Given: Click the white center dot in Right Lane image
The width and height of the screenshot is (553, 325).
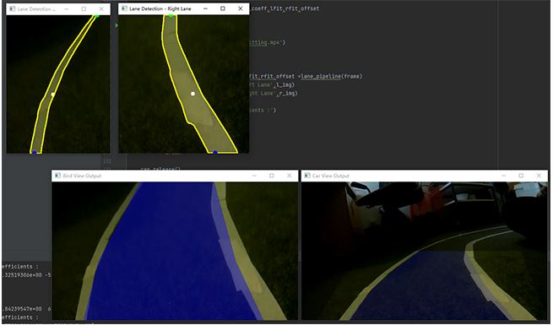Looking at the screenshot, I should point(192,94).
